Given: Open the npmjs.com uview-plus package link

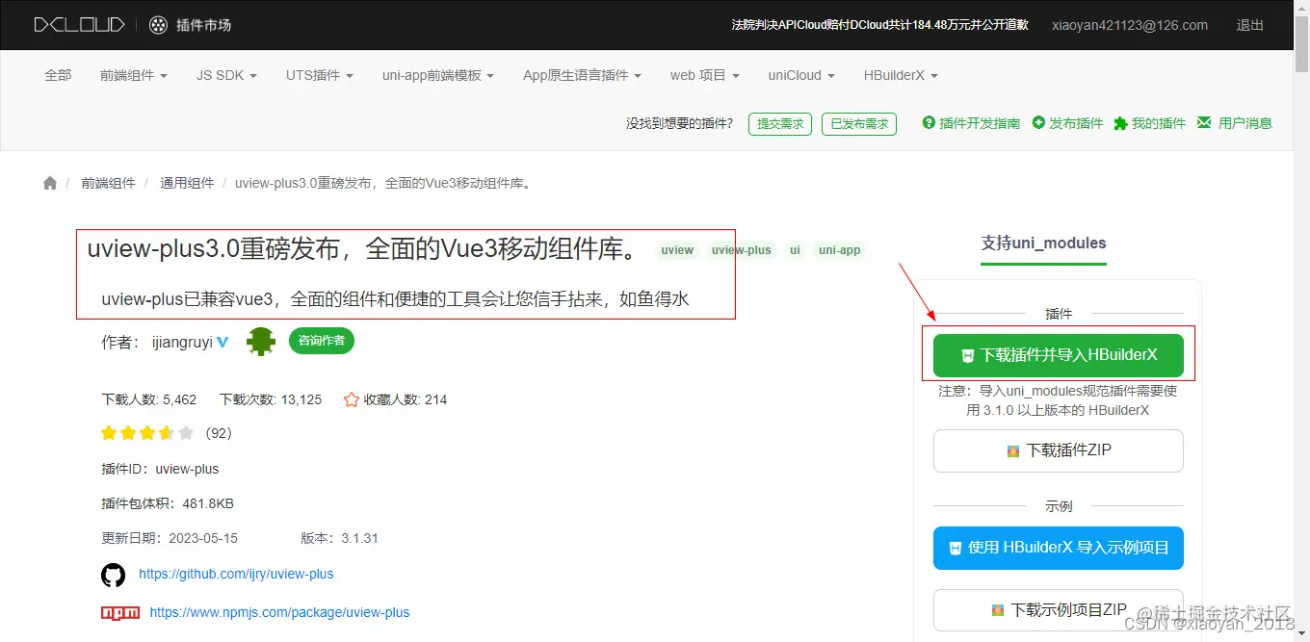Looking at the screenshot, I should 279,612.
